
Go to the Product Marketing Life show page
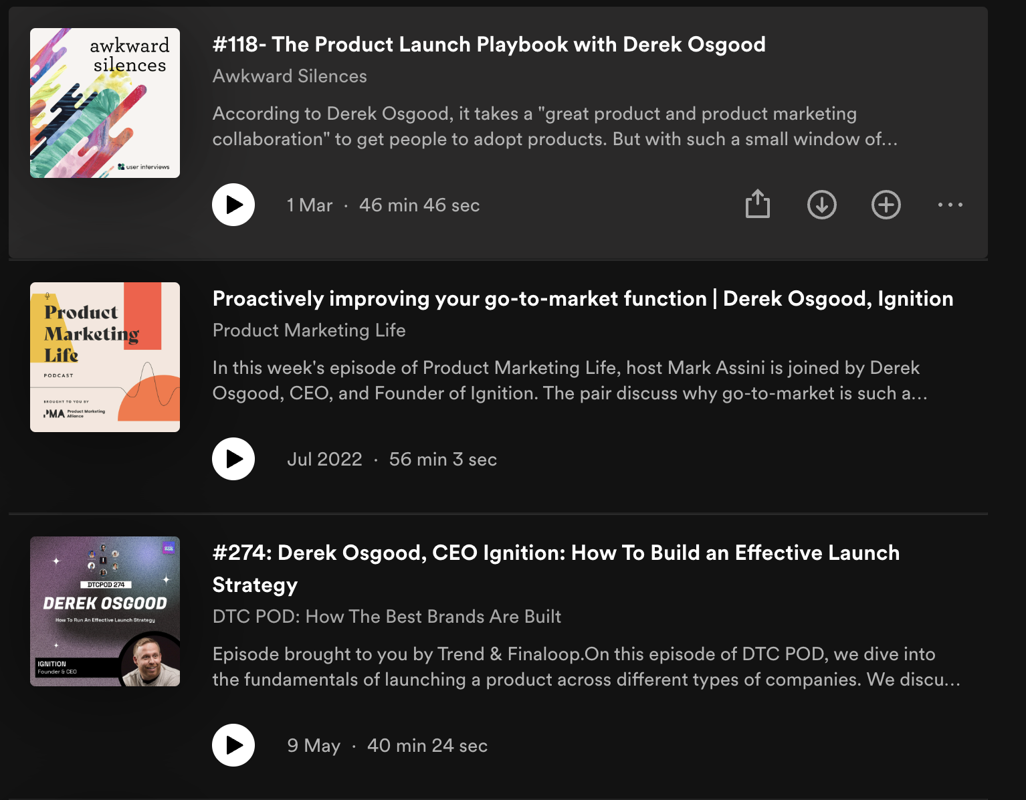click(309, 330)
